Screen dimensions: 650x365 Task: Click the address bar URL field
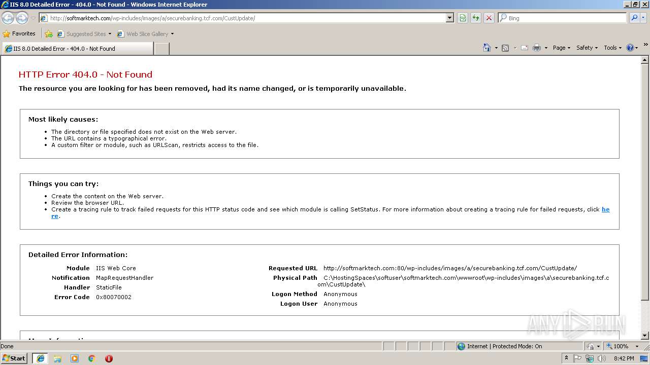pyautogui.click(x=244, y=18)
